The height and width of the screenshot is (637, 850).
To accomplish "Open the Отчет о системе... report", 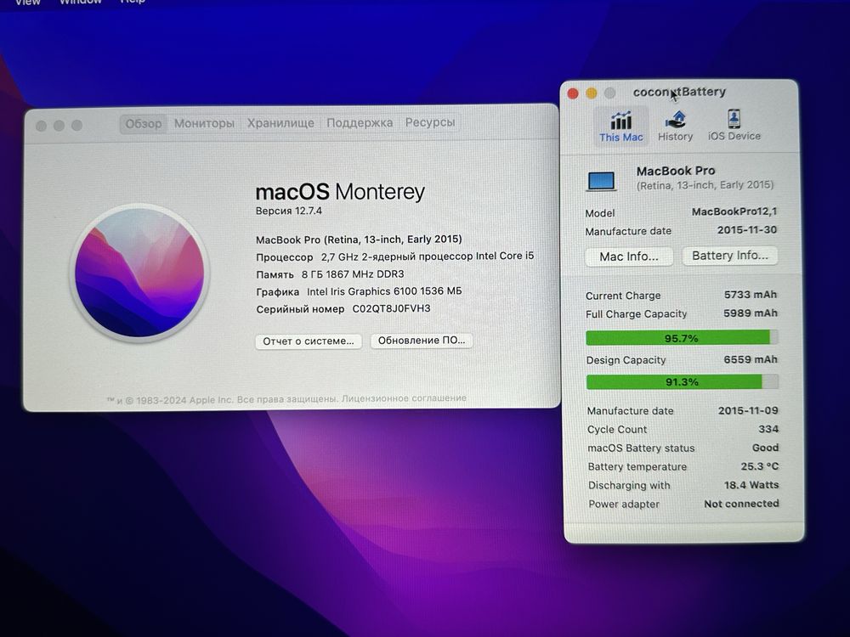I will 309,341.
